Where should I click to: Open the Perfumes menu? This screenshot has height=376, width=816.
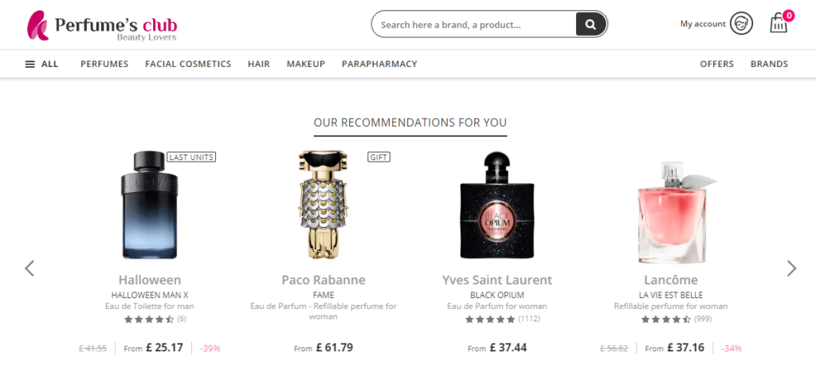[104, 64]
